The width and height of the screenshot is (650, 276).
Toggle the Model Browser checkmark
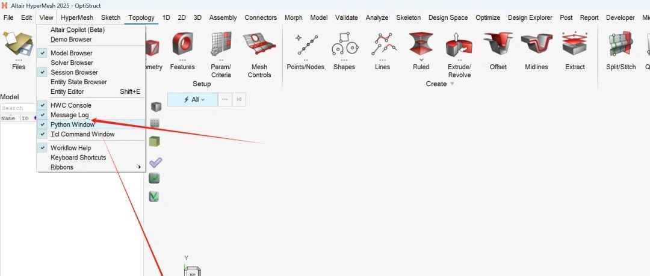point(43,53)
